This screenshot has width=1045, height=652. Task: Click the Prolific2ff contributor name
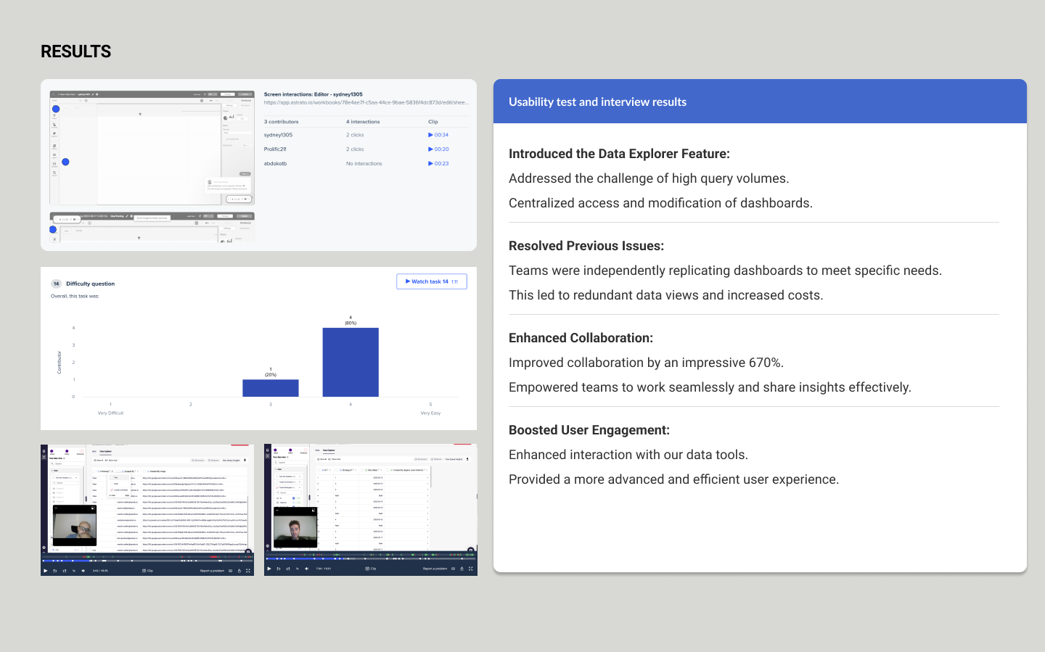pyautogui.click(x=275, y=149)
